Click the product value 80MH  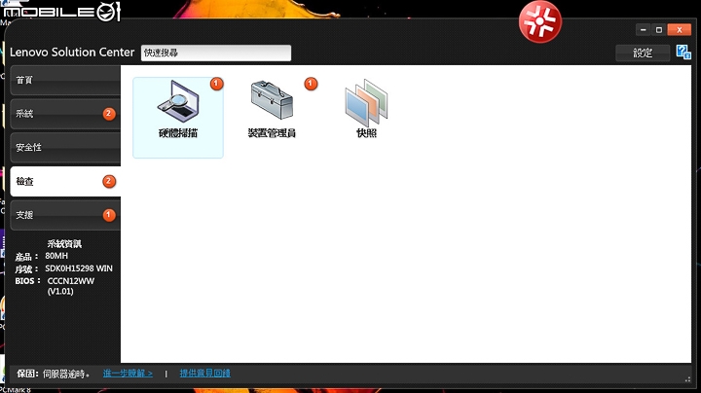pos(56,256)
